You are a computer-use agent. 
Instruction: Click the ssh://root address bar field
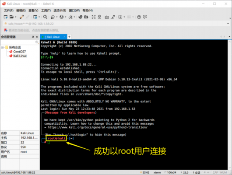pos(116,24)
